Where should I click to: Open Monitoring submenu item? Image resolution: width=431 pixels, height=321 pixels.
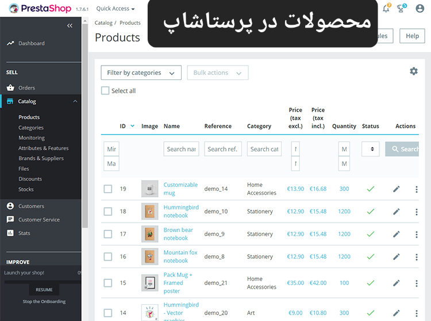[32, 138]
